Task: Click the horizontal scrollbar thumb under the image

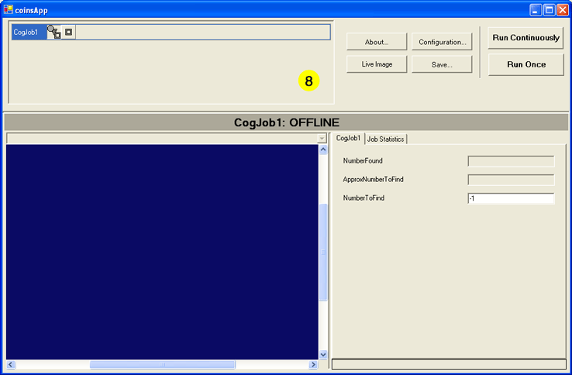Action: (151, 364)
